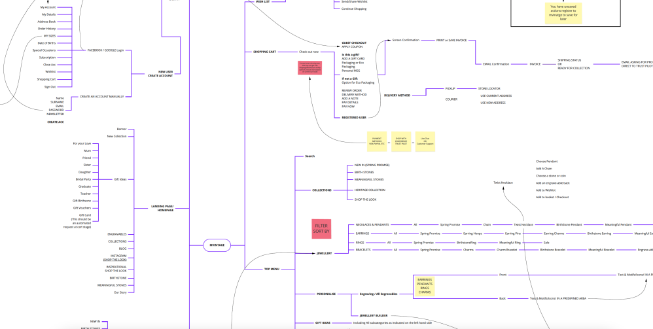Click the My Account item
This screenshot has width=653, height=329.
(48, 7)
